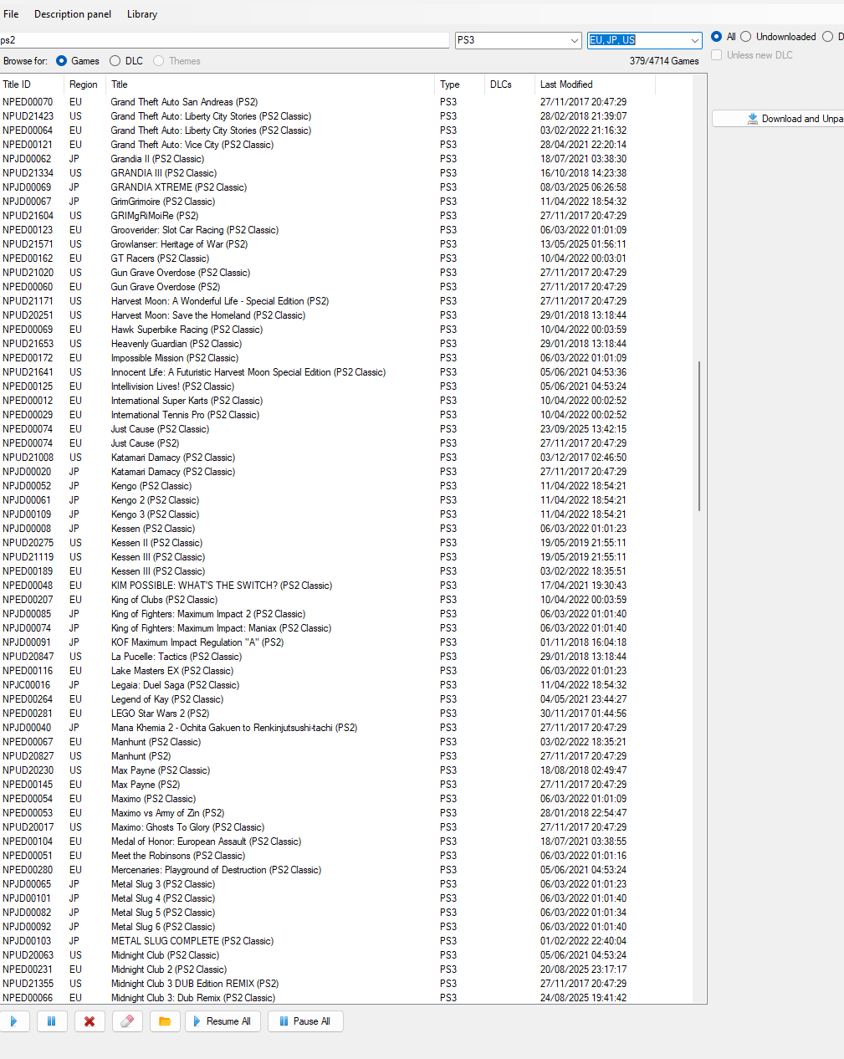The image size is (844, 1059).
Task: Open the downloads folder icon
Action: pos(165,1021)
